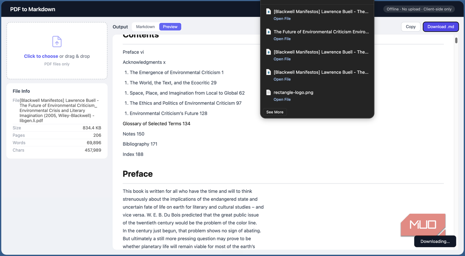Click the 'Preface' heading in preview
Image resolution: width=465 pixels, height=256 pixels.
pos(138,174)
